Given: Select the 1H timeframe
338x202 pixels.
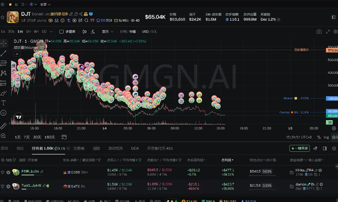Looking at the screenshot, I should [x=29, y=32].
